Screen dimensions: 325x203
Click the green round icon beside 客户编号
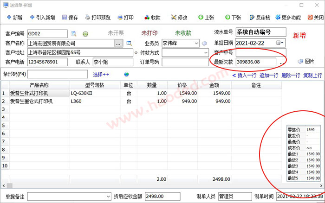pyautogui.click(x=85, y=34)
